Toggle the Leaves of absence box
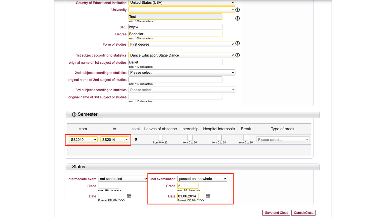This screenshot has height=217, width=386. point(160,138)
